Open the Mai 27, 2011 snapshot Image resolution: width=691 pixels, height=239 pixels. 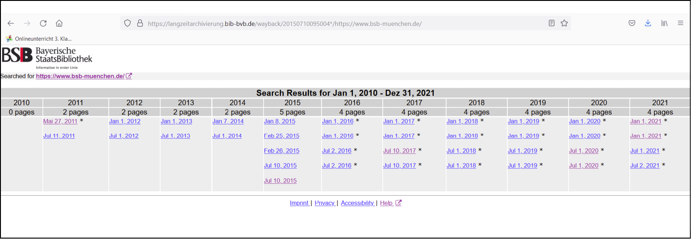click(x=60, y=121)
